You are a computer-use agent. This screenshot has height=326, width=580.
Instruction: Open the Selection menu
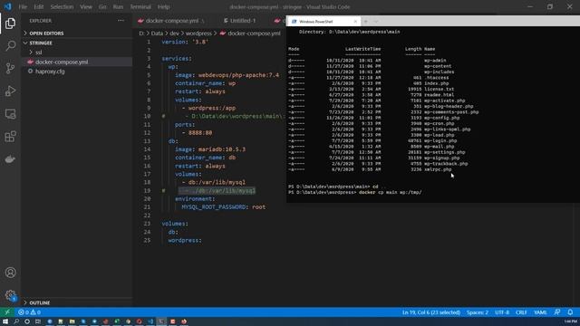(x=62, y=6)
